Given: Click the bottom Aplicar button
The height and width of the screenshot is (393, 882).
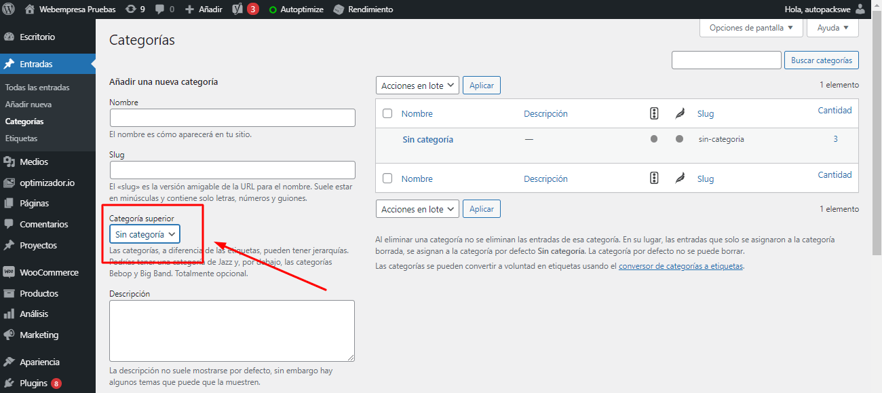Looking at the screenshot, I should pyautogui.click(x=482, y=209).
